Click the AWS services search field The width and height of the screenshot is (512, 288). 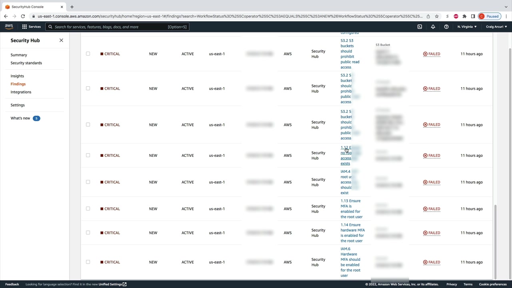(x=117, y=27)
